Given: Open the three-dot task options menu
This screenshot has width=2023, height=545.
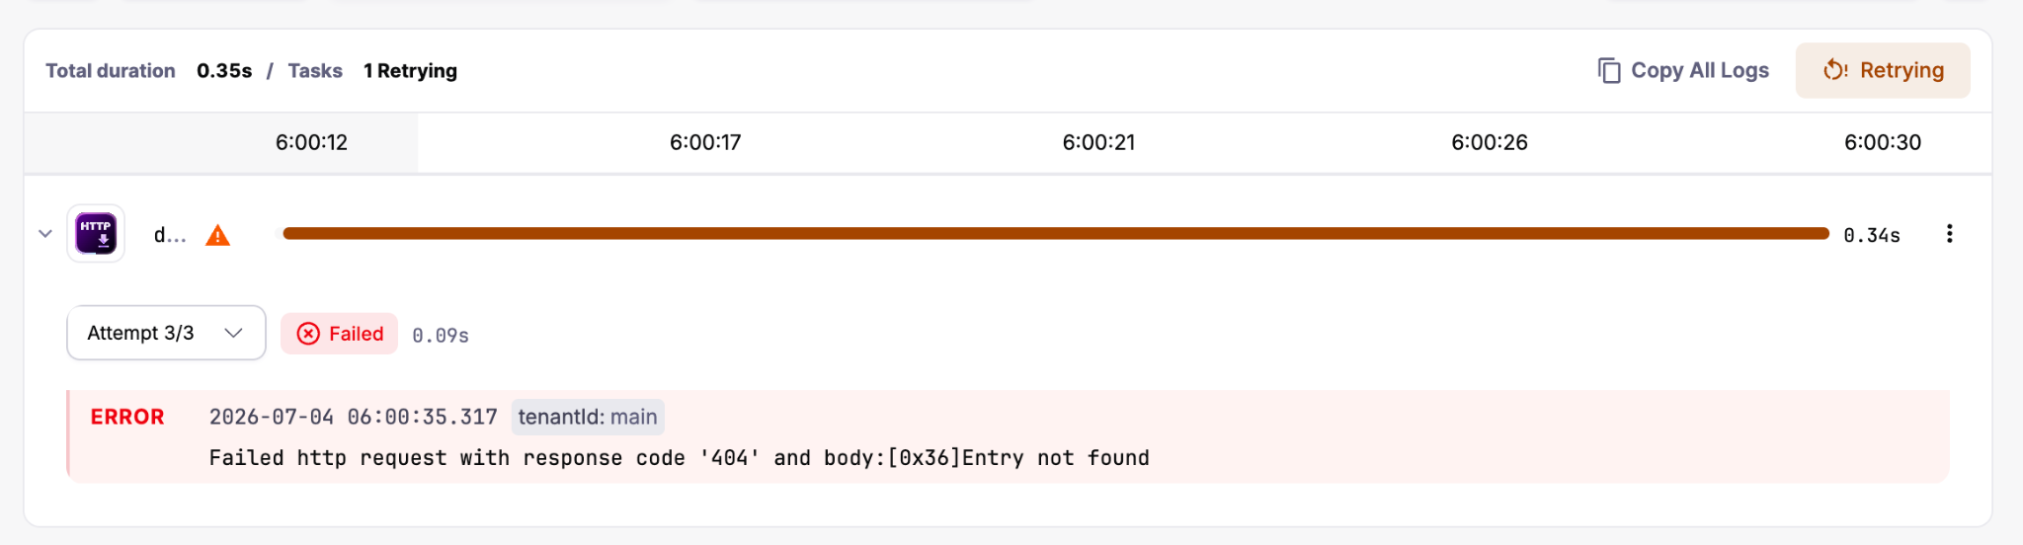Looking at the screenshot, I should (x=1949, y=234).
